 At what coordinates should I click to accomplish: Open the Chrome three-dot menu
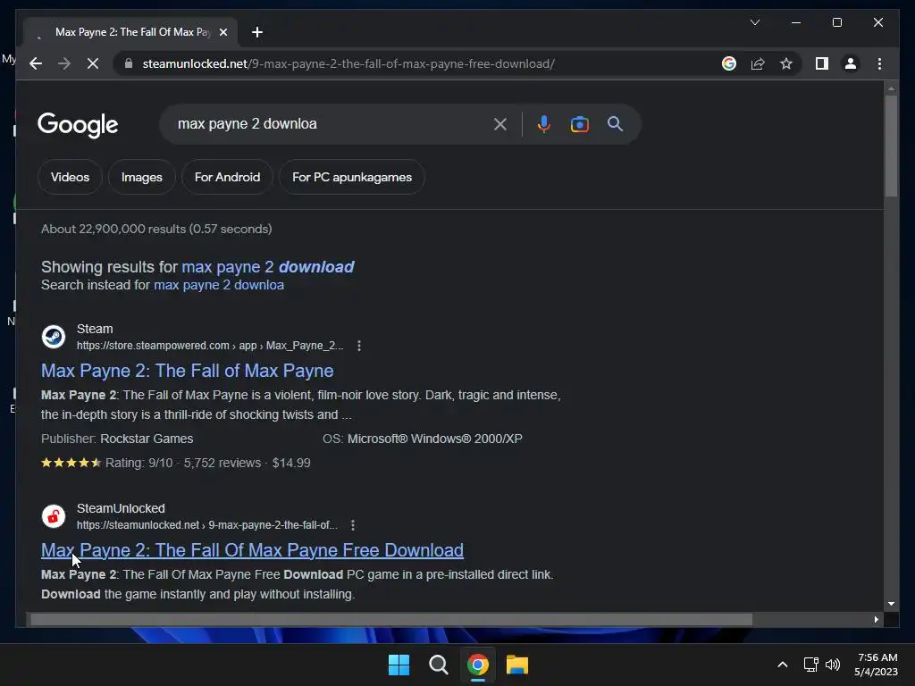(879, 63)
